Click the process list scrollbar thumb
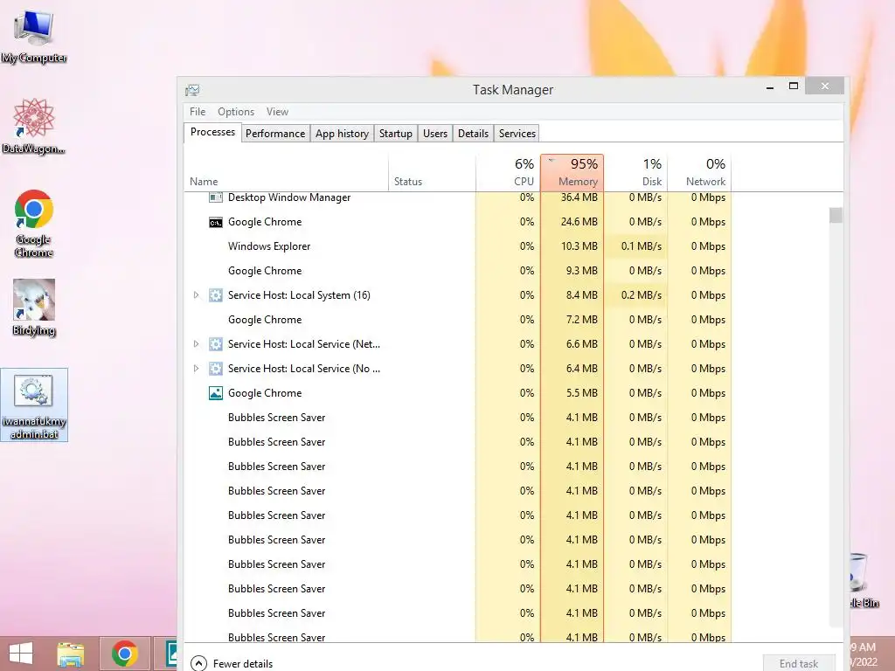The height and width of the screenshot is (671, 895). [x=836, y=215]
